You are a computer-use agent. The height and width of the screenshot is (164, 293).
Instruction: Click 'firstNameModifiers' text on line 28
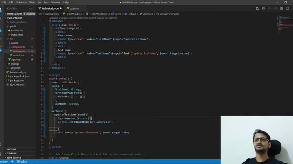(71, 118)
